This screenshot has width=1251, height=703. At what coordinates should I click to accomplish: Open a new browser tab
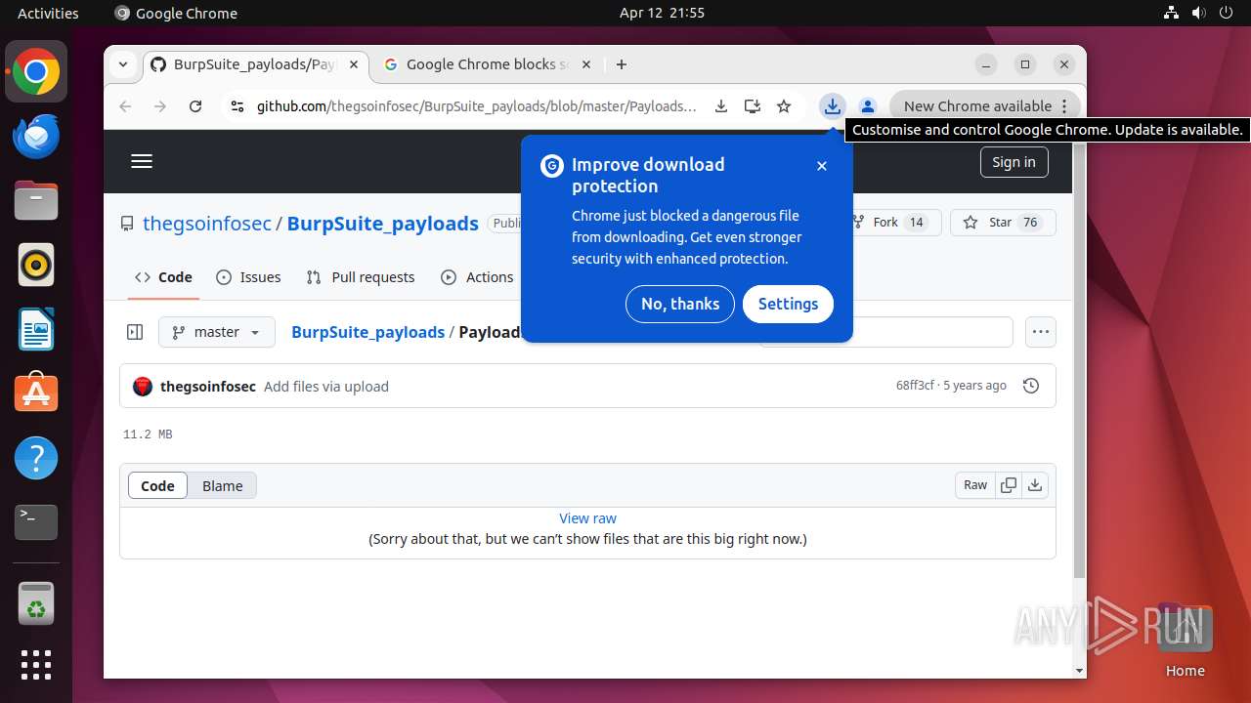pyautogui.click(x=622, y=64)
